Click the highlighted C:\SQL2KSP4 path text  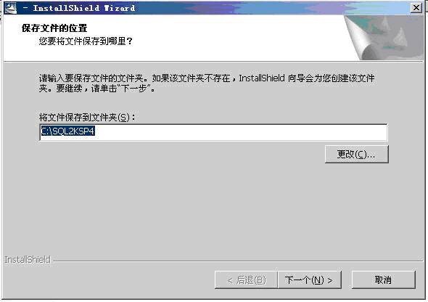coord(67,131)
